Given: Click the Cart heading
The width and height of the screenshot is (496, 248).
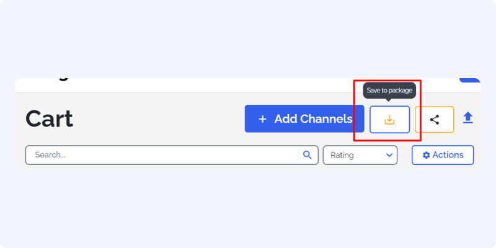Looking at the screenshot, I should click(x=50, y=119).
